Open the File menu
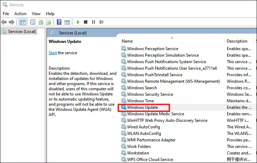Viewport: 257px width, 163px height. [x=6, y=14]
